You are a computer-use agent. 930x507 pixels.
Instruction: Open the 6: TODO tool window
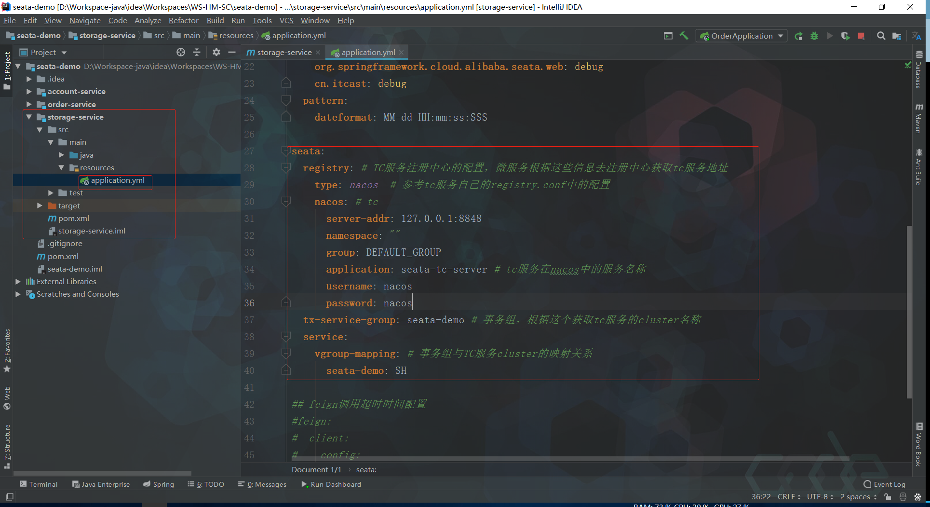click(x=206, y=484)
